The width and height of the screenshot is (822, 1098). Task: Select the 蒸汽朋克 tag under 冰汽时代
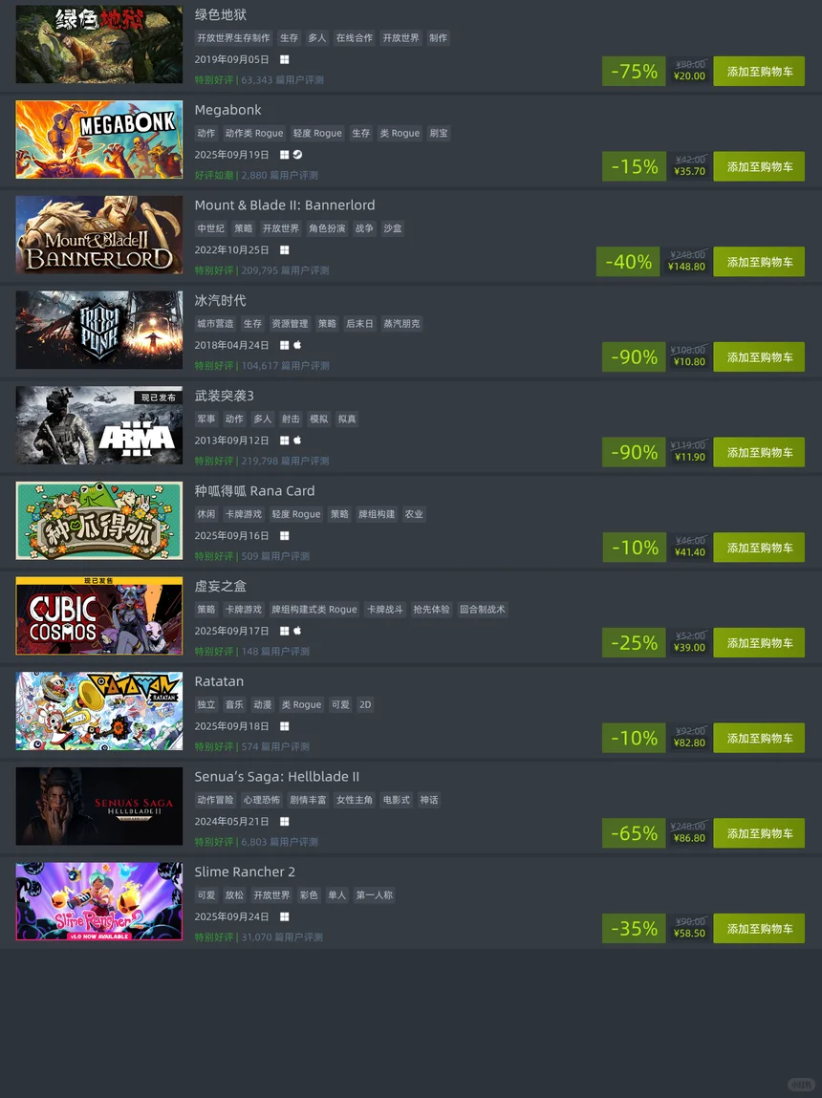coord(401,324)
